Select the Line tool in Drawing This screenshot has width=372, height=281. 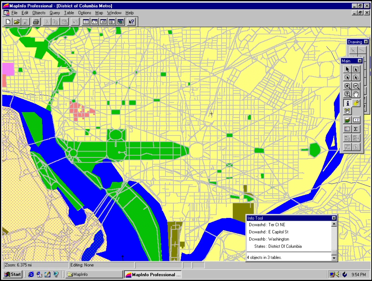click(362, 50)
